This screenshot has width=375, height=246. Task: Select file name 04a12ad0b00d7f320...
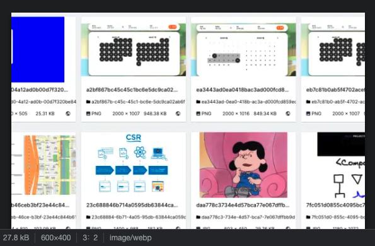coord(40,90)
